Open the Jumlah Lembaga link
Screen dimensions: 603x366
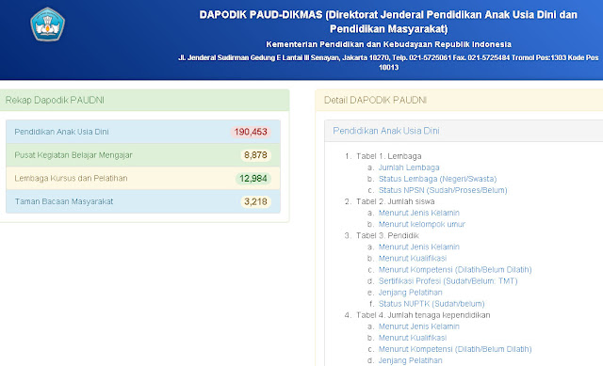409,167
